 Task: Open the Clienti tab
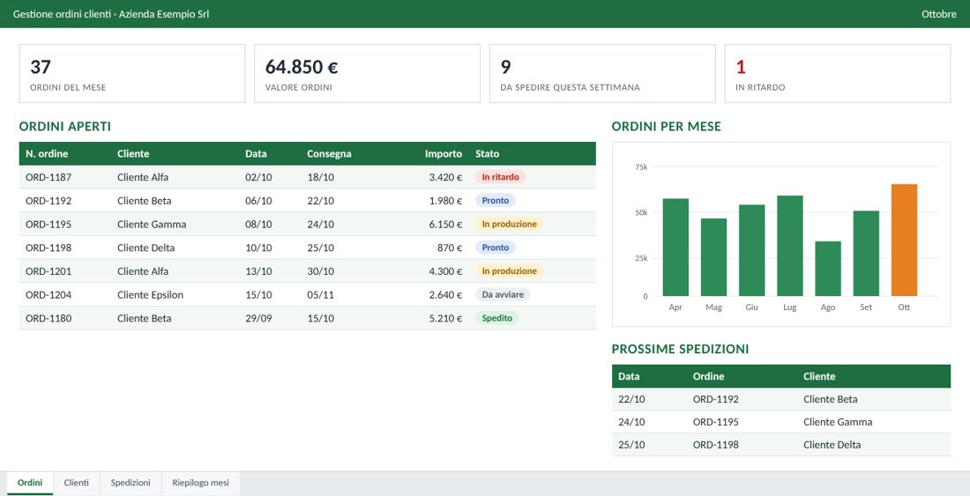point(77,483)
